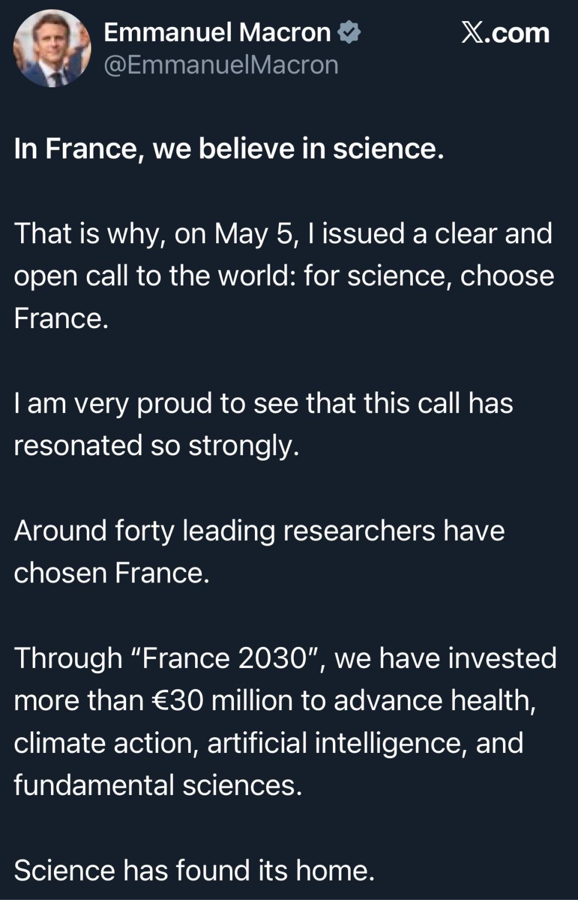The image size is (578, 900).
Task: Click the blue verified badge beside the name
Action: [x=350, y=32]
